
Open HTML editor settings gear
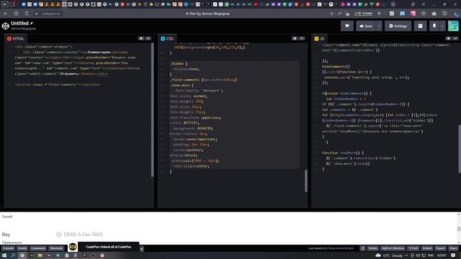pyautogui.click(x=141, y=38)
